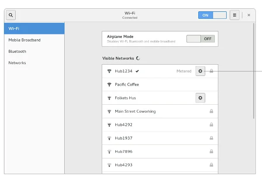Enable the Airplane Mode switch
This screenshot has width=262, height=182.
tap(200, 39)
